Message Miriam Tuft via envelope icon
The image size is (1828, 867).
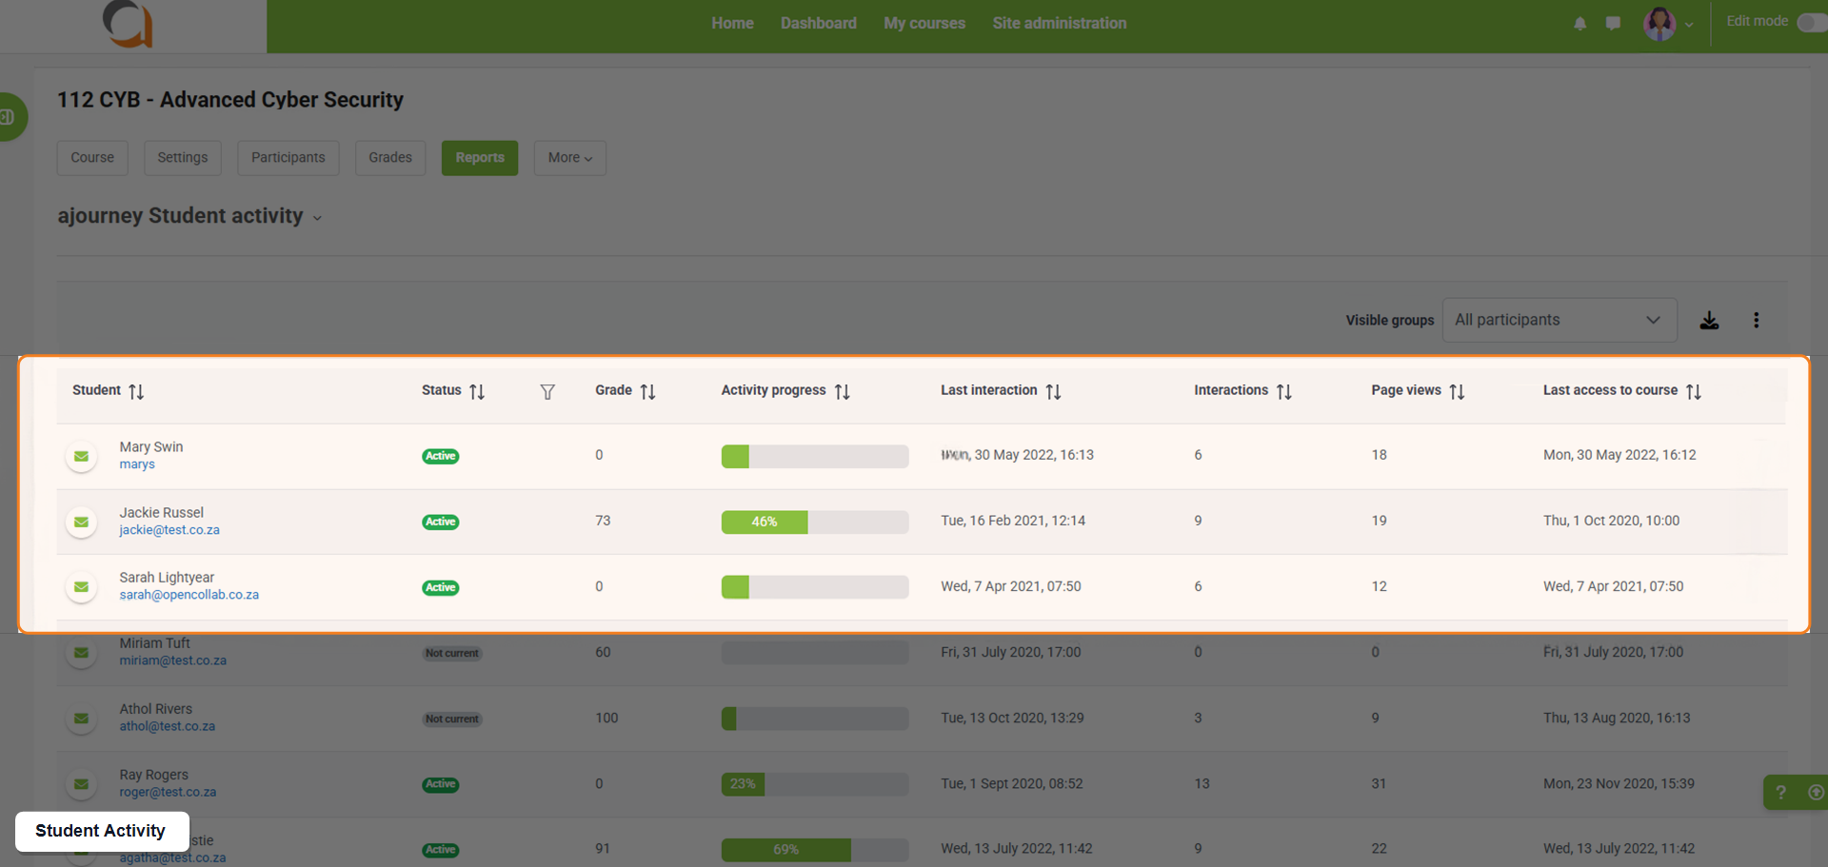point(81,653)
